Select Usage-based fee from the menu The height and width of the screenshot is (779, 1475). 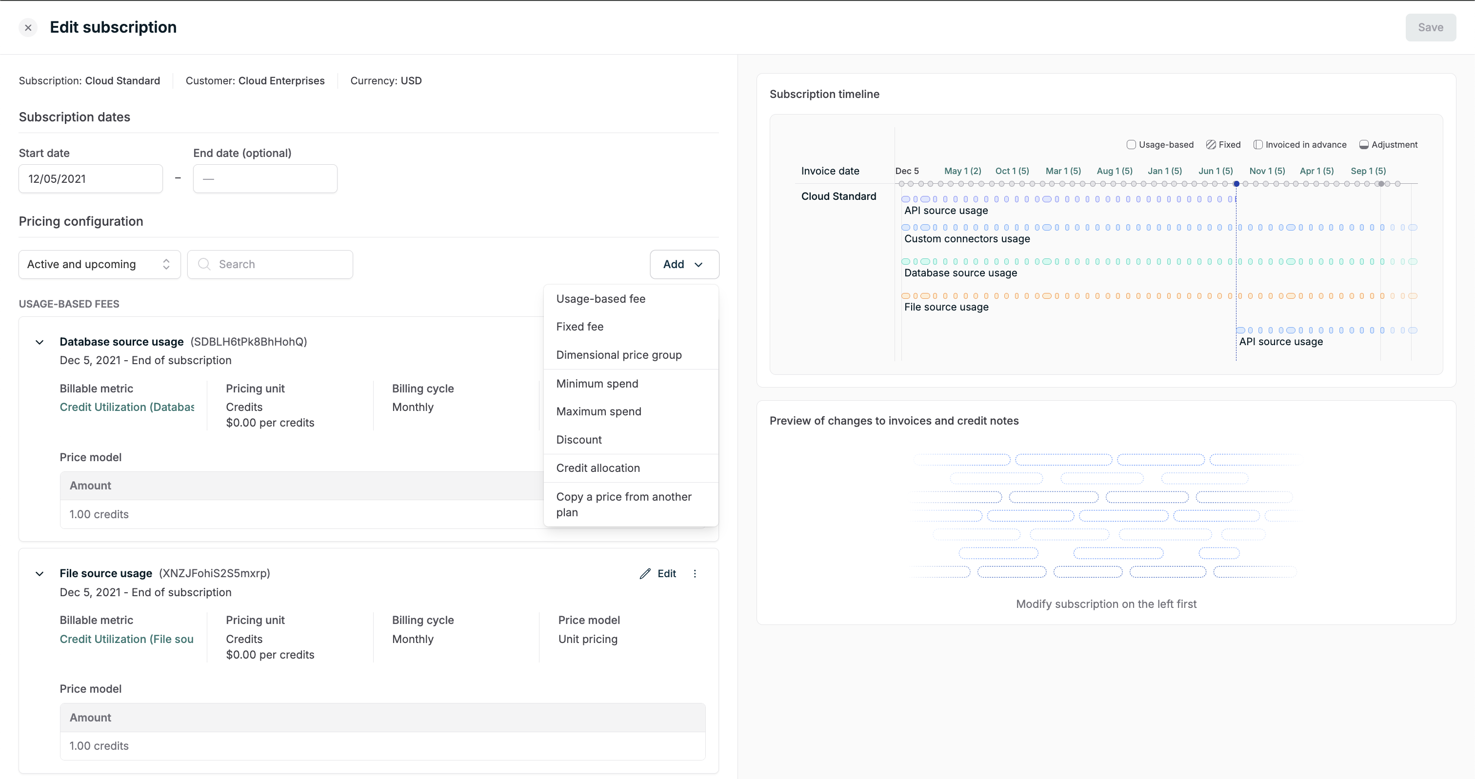click(x=600, y=299)
